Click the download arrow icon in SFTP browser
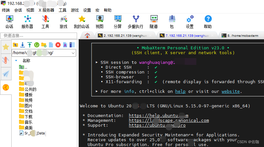264x147 pixels. [x=22, y=45]
